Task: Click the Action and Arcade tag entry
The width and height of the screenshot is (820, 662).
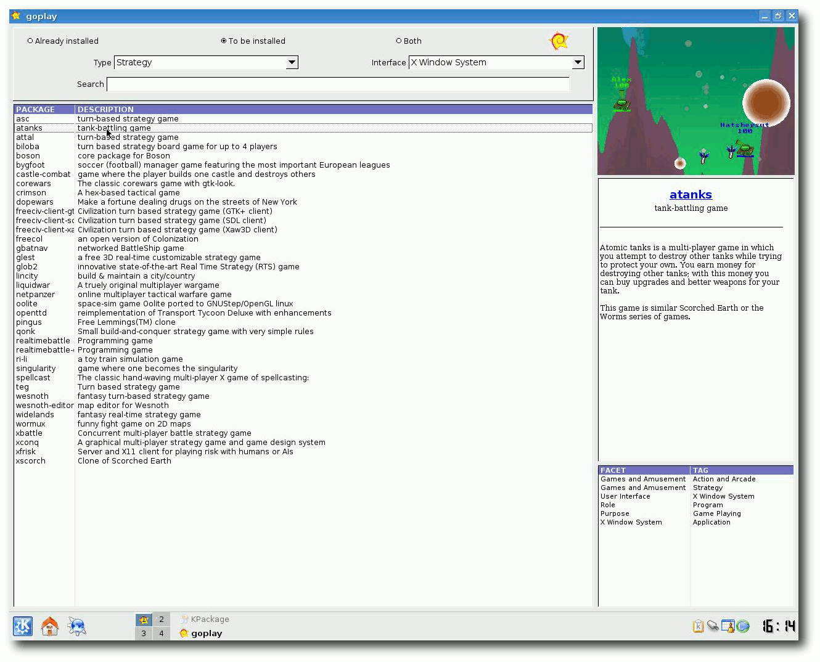Action: [724, 479]
